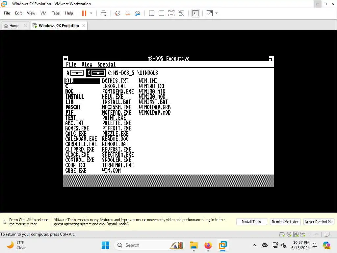Click the C:MS-DOS_5 \WINDOWS path label
Viewport: 337px width, 253px height.
click(x=133, y=73)
